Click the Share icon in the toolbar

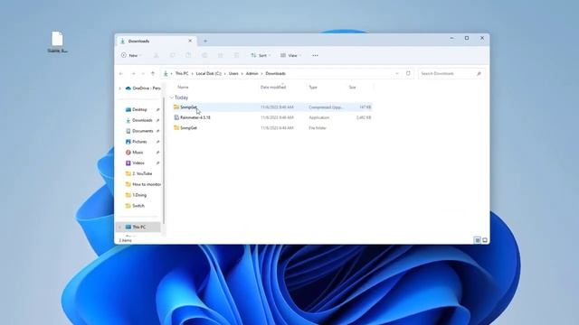[x=221, y=55]
